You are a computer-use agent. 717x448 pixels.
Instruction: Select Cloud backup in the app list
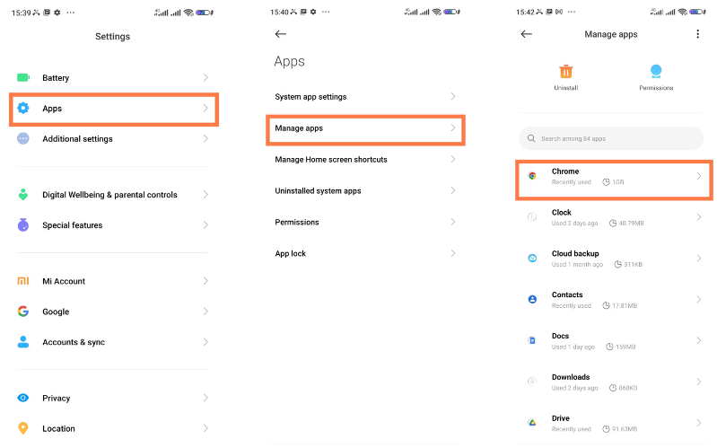point(614,258)
